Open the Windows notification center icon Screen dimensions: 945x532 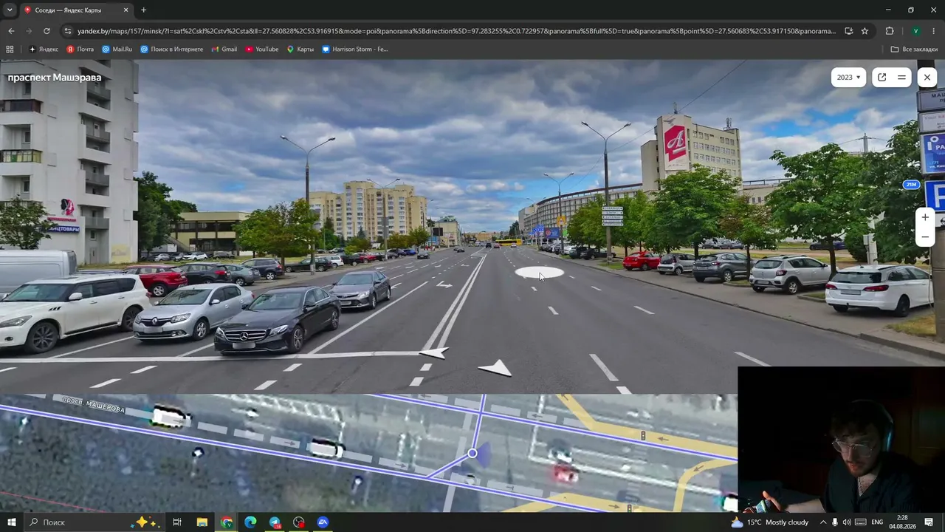point(929,522)
